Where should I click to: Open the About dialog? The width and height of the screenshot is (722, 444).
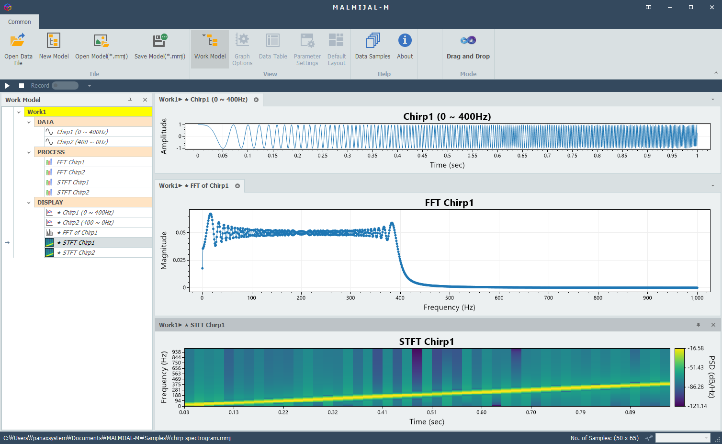pyautogui.click(x=405, y=46)
